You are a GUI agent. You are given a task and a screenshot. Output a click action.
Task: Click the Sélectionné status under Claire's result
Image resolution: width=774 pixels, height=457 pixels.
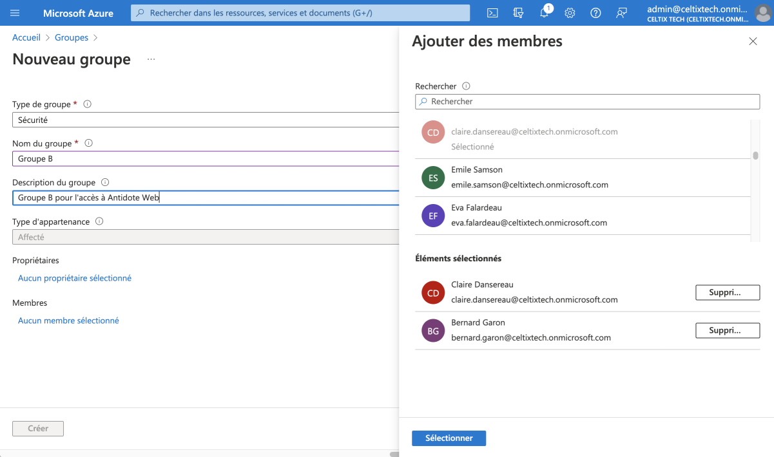(x=472, y=147)
